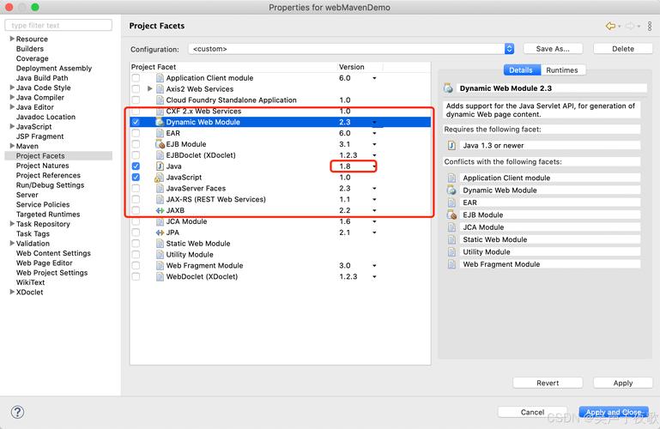
Task: Click the JPA facet icon
Action: point(159,233)
